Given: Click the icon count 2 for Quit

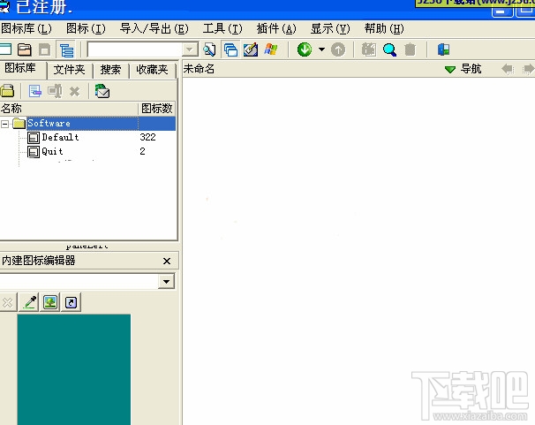Looking at the screenshot, I should pyautogui.click(x=142, y=151).
